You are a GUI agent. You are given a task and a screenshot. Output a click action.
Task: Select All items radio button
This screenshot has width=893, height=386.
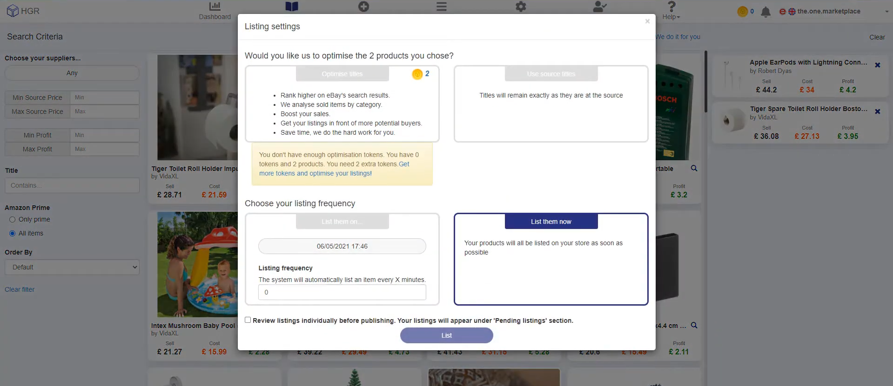(13, 234)
